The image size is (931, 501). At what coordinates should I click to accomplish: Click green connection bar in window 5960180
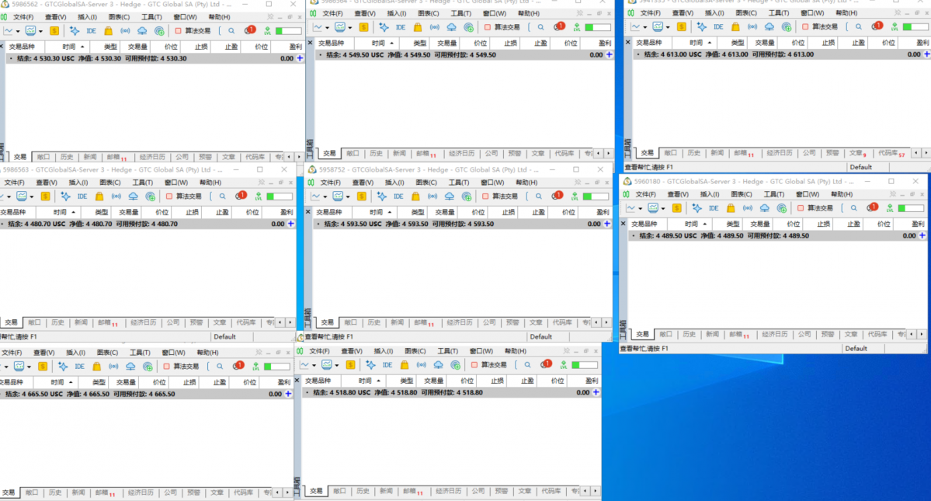pyautogui.click(x=910, y=208)
